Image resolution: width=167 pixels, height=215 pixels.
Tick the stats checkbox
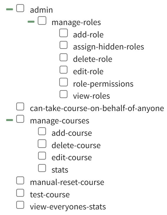(42, 168)
